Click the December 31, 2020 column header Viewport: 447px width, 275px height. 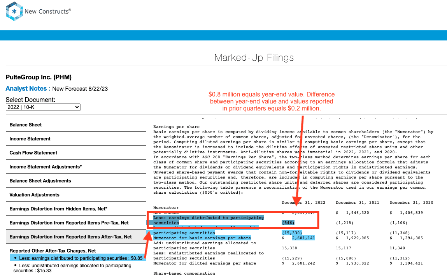coord(411,203)
